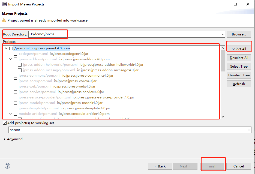Enable the jpress-addons/pom.xml checkbox
This screenshot has height=174, width=255.
(x=16, y=59)
